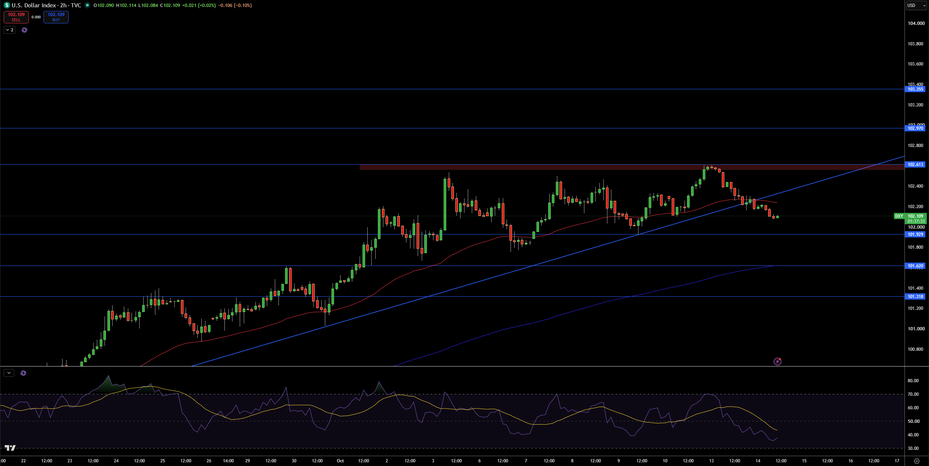The width and height of the screenshot is (929, 466).
Task: Click the BUY 102.109 button
Action: coord(56,17)
